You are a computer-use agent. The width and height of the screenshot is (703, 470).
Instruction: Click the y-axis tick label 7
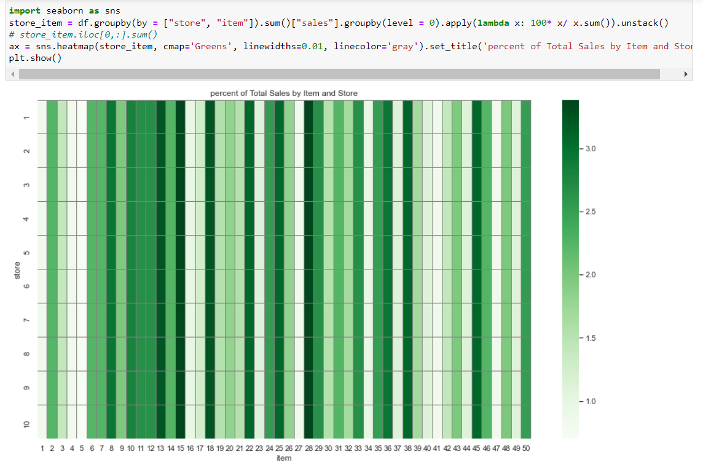26,320
